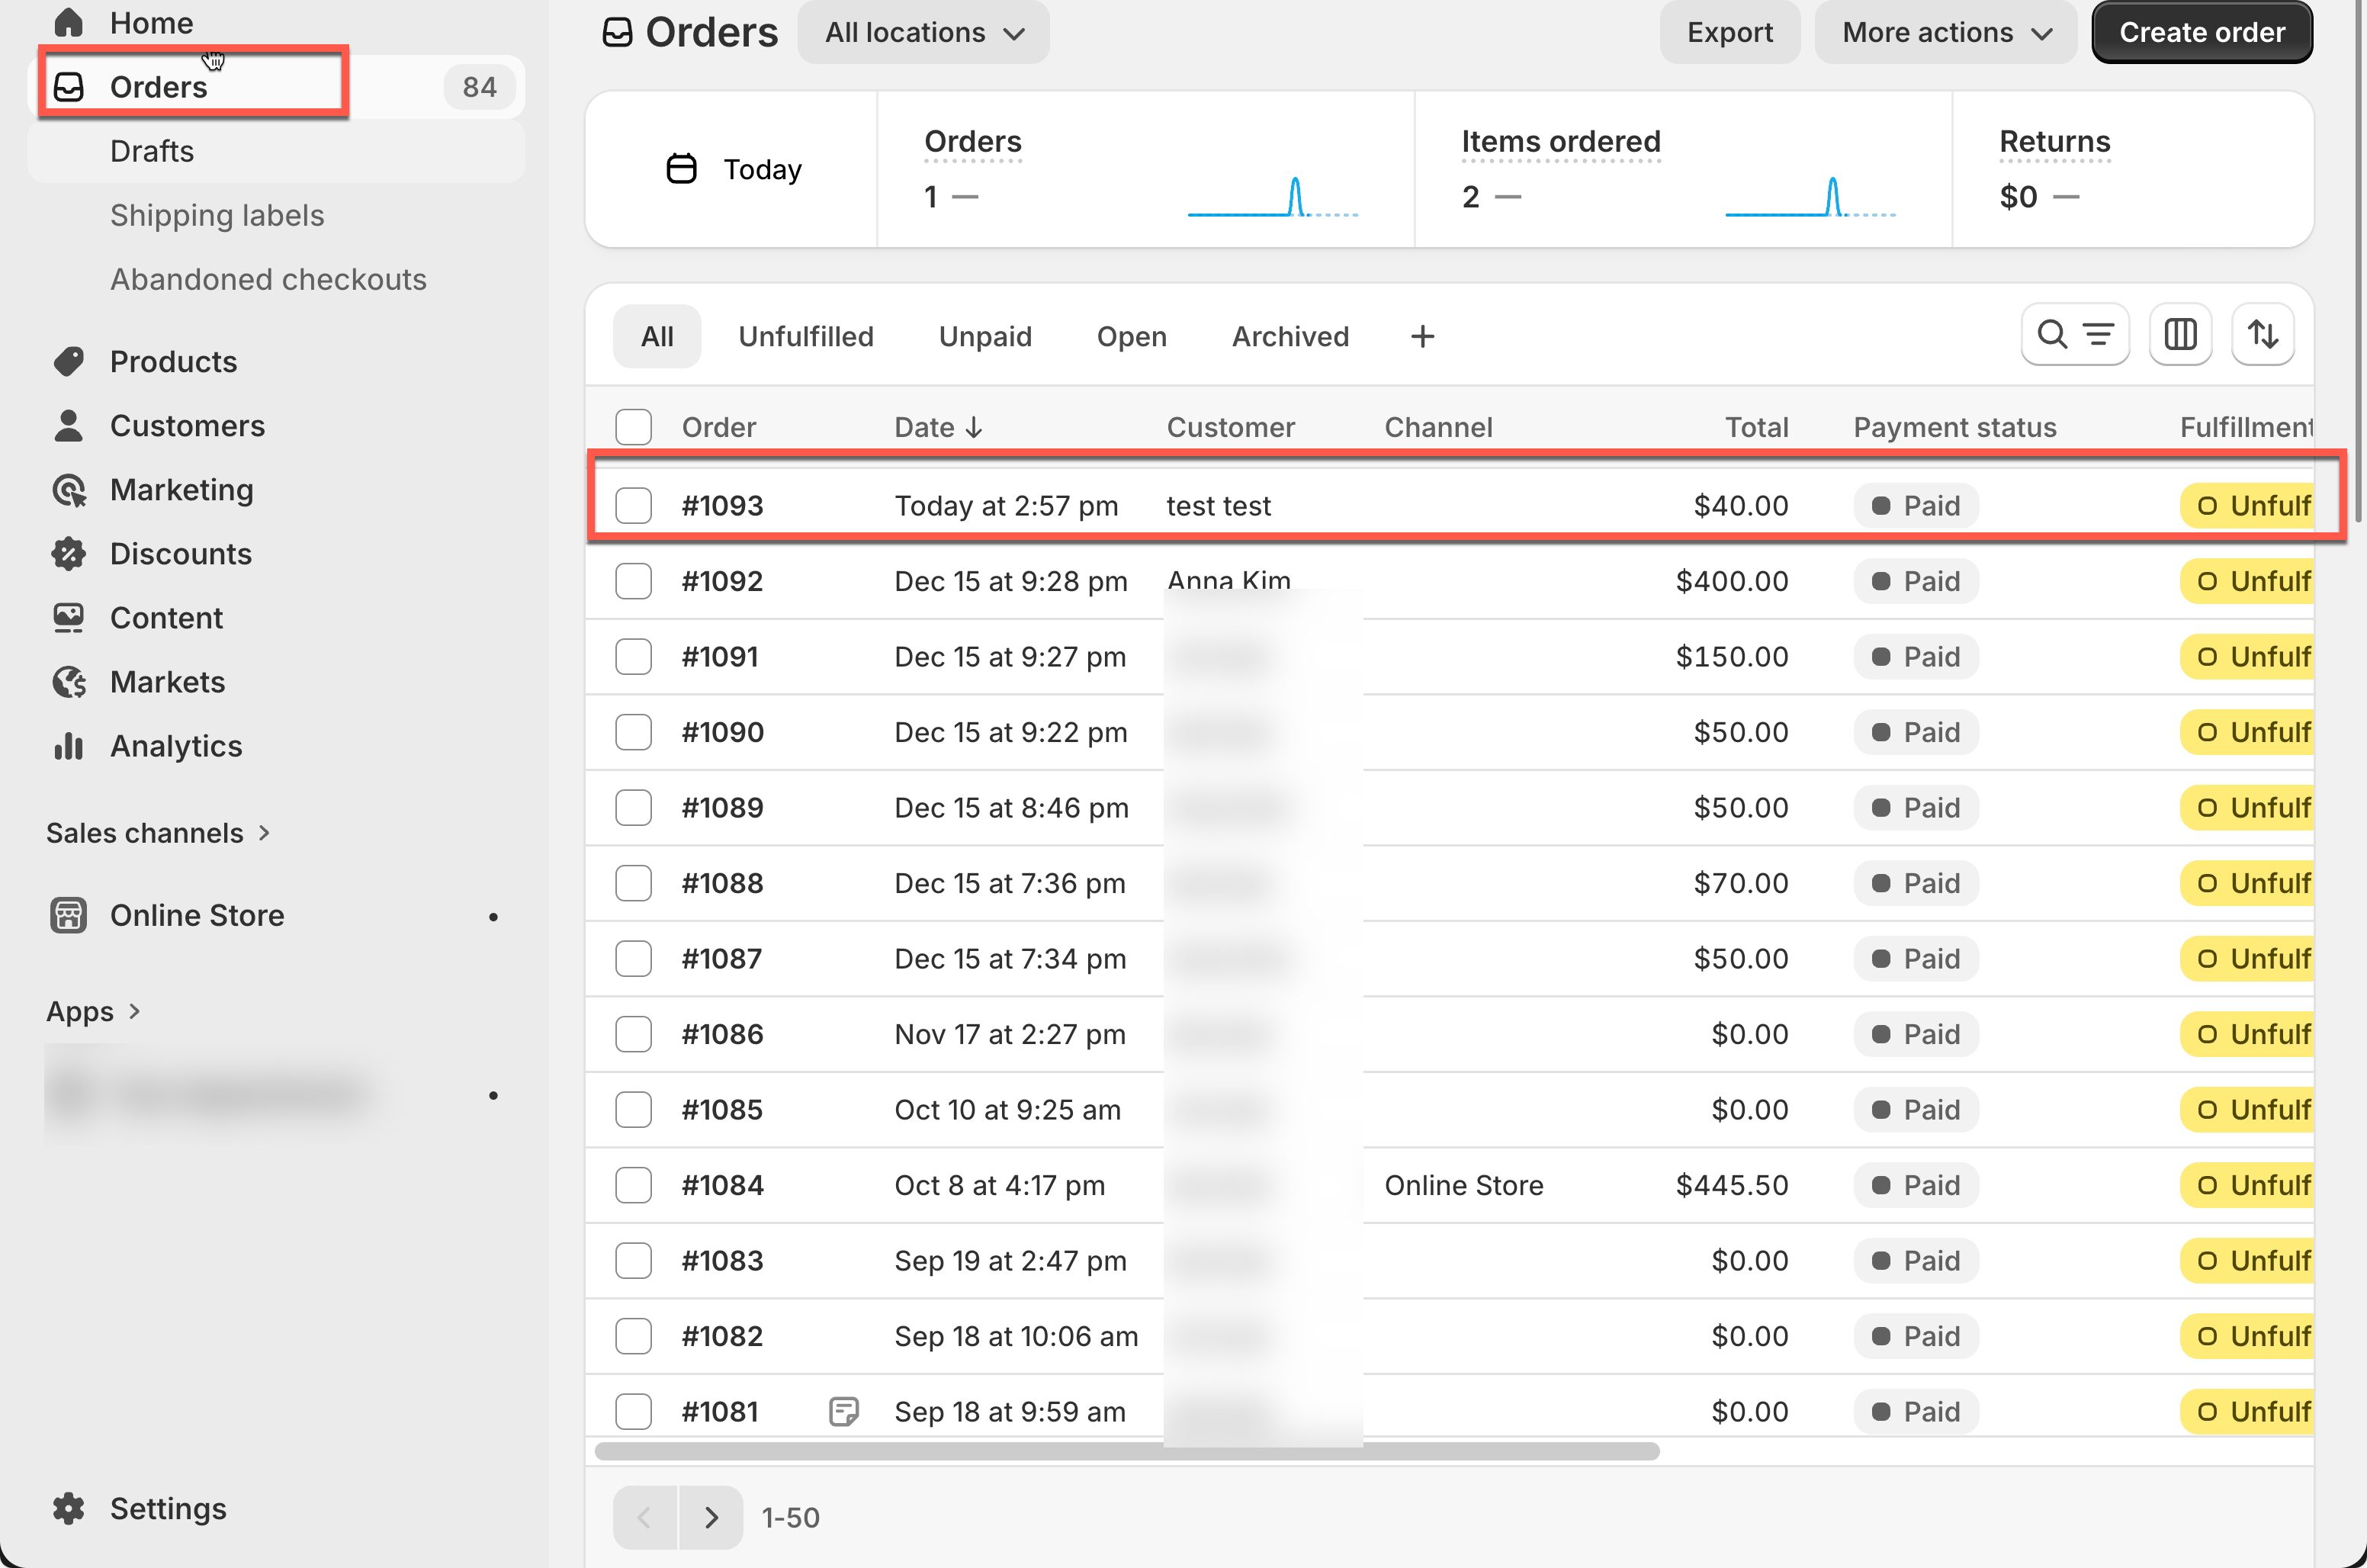Open the edit columns icon button
This screenshot has height=1568, width=2367.
click(x=2179, y=335)
